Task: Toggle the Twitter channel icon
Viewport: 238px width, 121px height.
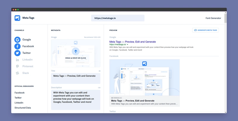Action: coord(18,53)
